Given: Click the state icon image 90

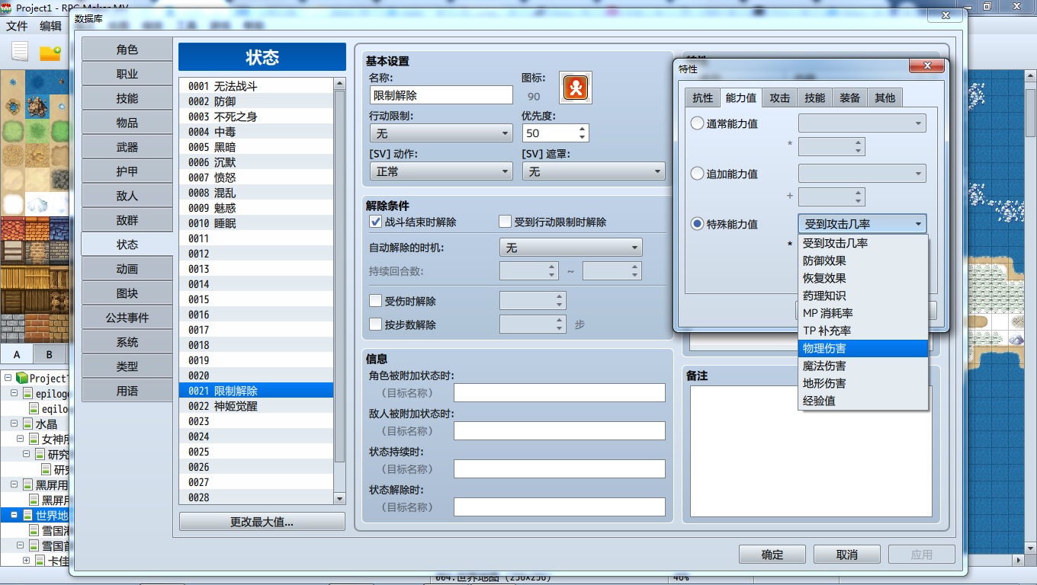Looking at the screenshot, I should (576, 88).
